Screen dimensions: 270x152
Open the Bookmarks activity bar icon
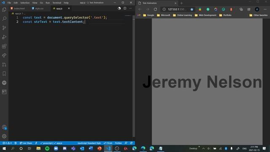tap(4, 73)
